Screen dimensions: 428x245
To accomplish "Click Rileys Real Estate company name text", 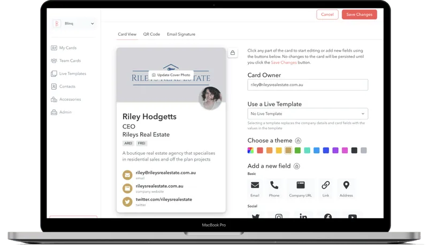I will click(x=146, y=135).
